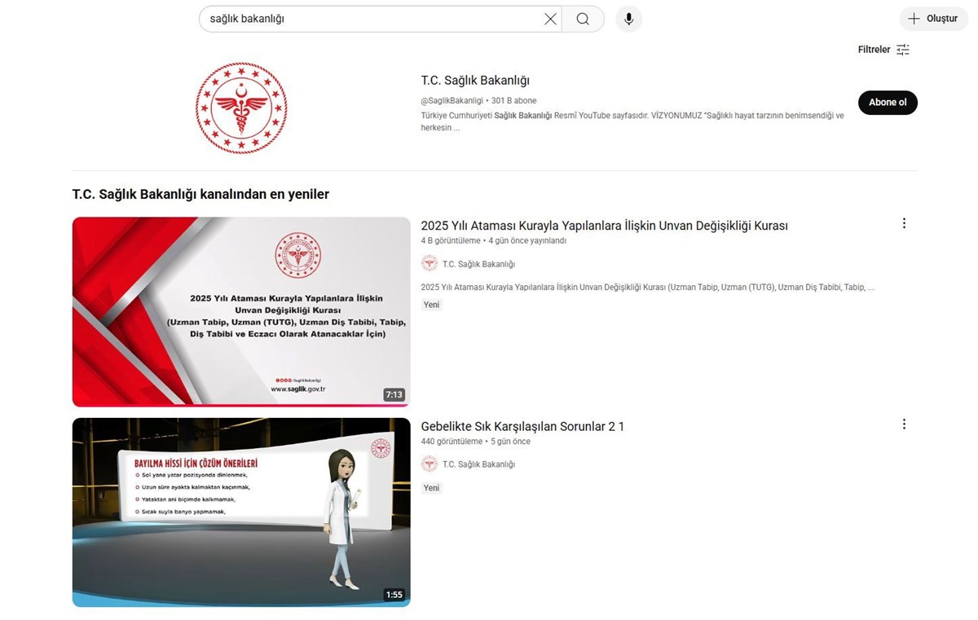Open the video title Gebelikte Sık Karşılaşılan Sorunlar 2 1
Image resolution: width=978 pixels, height=620 pixels.
coord(522,427)
